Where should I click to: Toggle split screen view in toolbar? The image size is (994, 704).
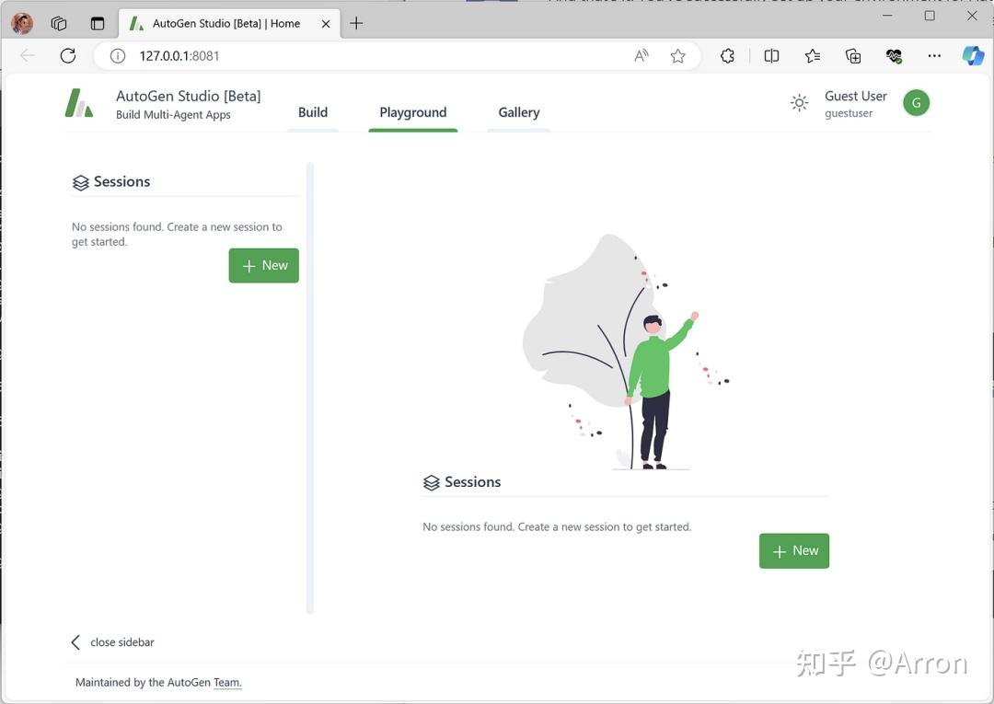click(771, 55)
